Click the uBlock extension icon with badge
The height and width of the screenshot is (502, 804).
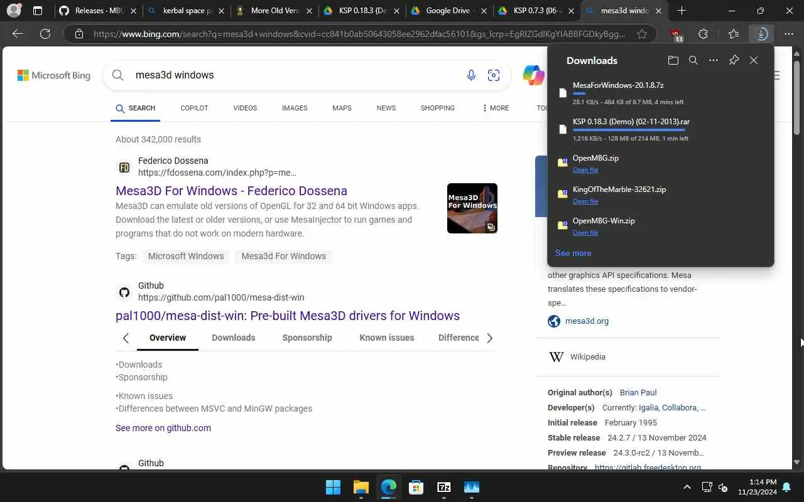click(676, 35)
